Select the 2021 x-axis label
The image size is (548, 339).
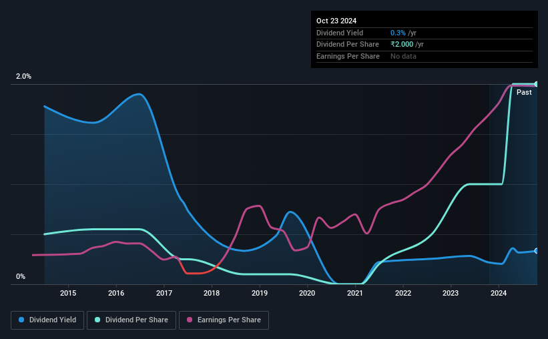pyautogui.click(x=355, y=293)
